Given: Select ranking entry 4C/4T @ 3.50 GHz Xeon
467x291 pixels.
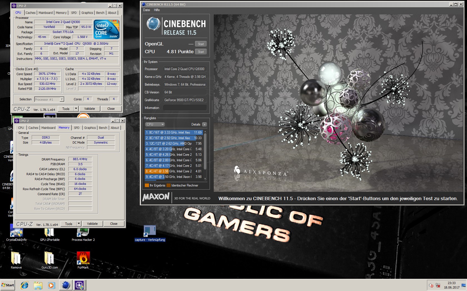Looking at the screenshot, I should [x=173, y=177].
